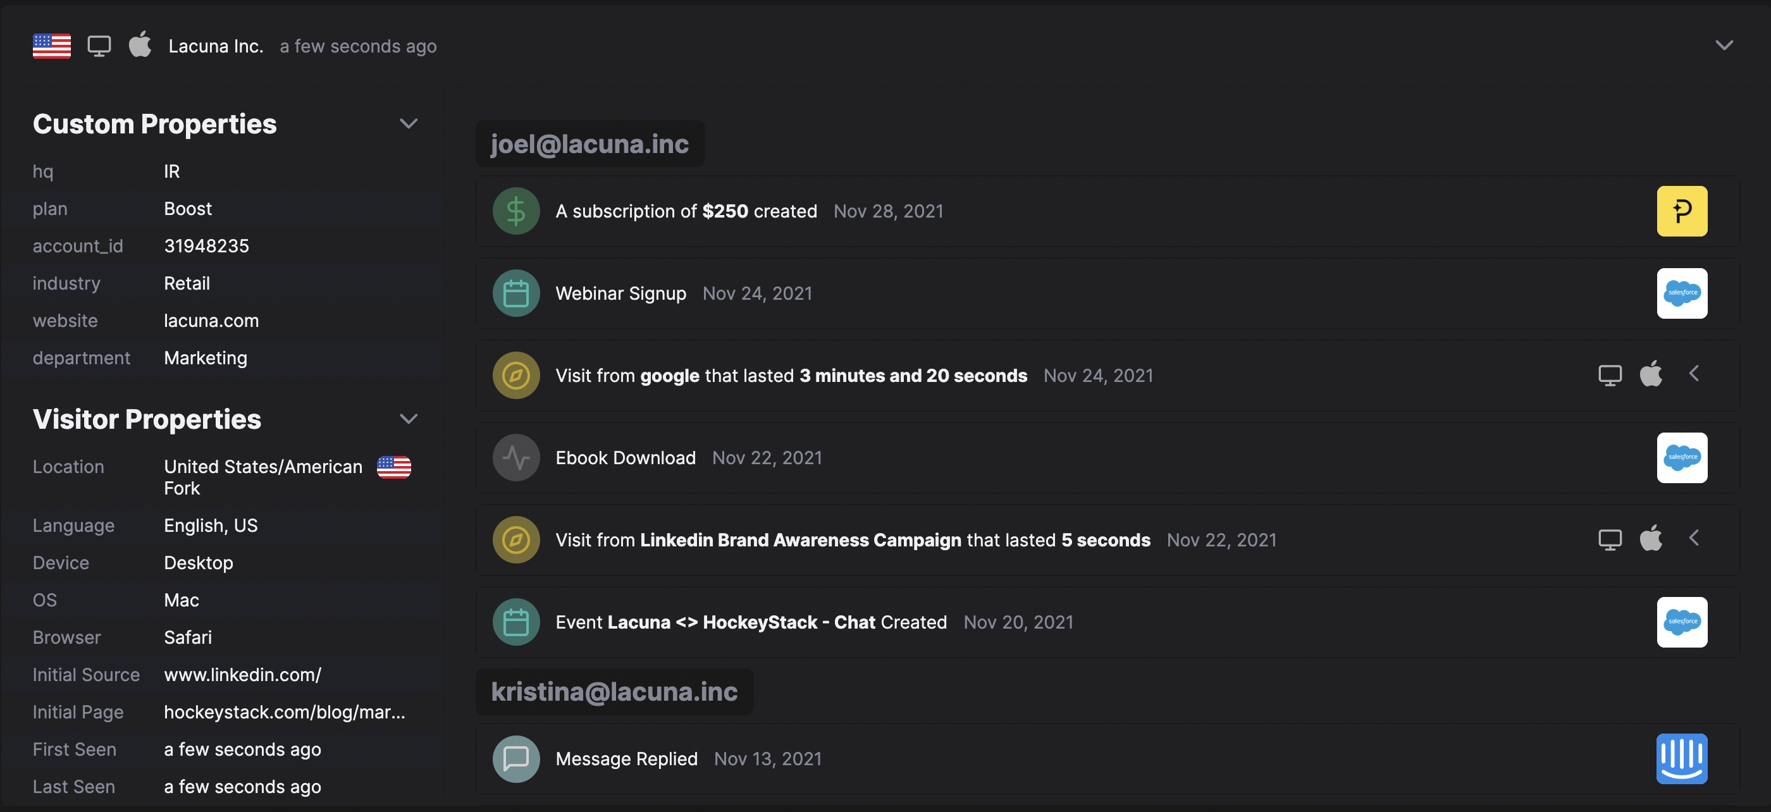Viewport: 1771px width, 812px height.
Task: Open the kristina@lacuna.inc user label
Action: [614, 692]
